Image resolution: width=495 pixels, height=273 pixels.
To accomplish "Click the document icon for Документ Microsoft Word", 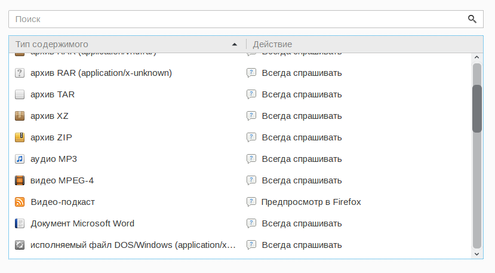I will click(20, 223).
